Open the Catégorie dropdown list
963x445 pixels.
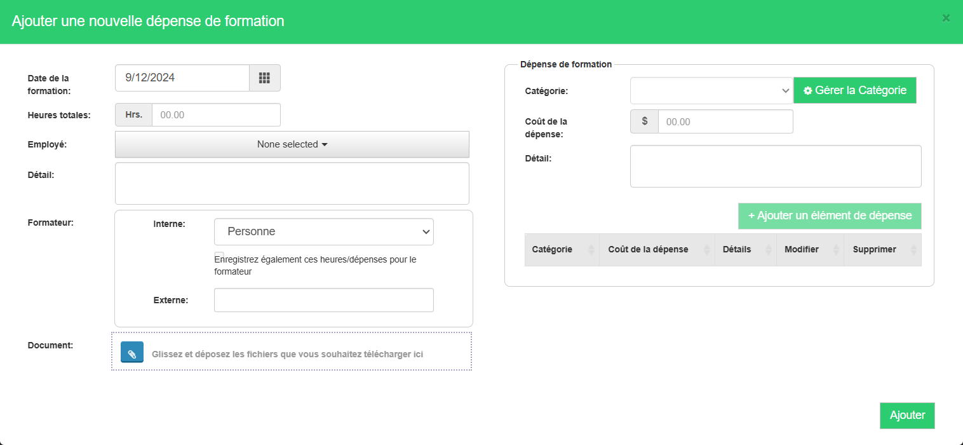pos(711,91)
